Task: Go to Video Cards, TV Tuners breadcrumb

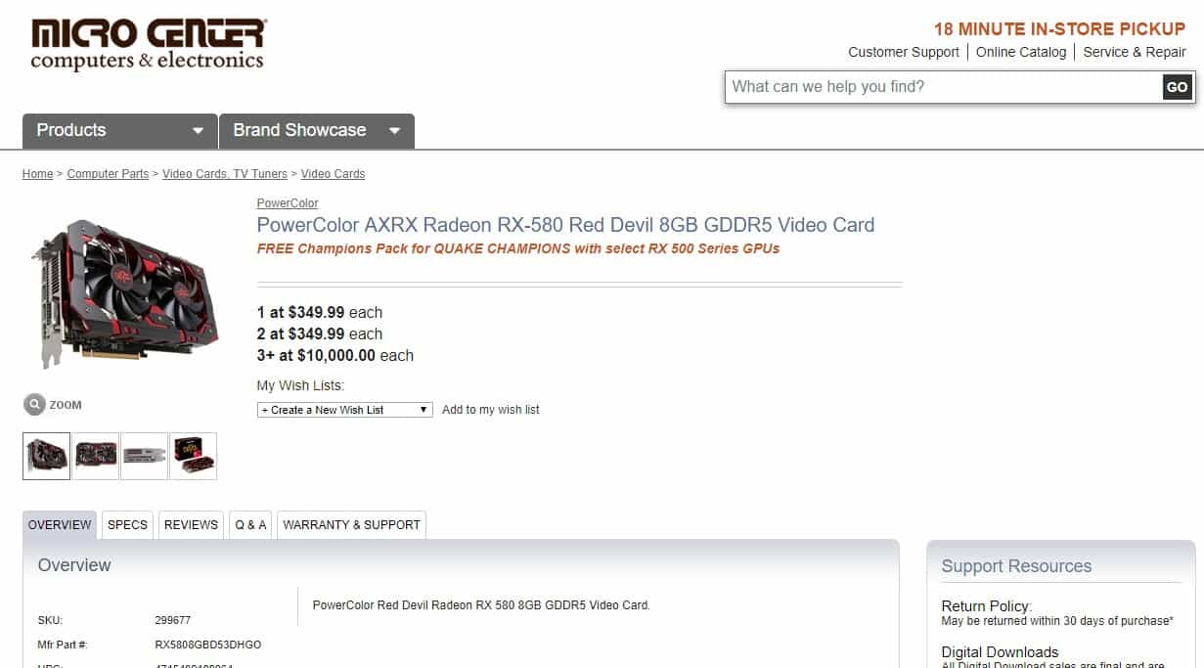Action: point(225,174)
